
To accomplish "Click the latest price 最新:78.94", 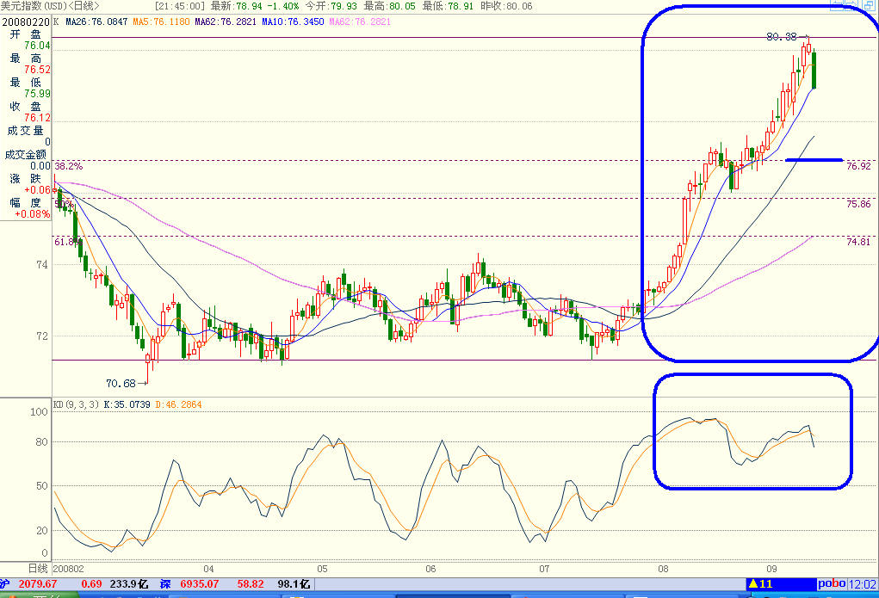I will [x=237, y=6].
